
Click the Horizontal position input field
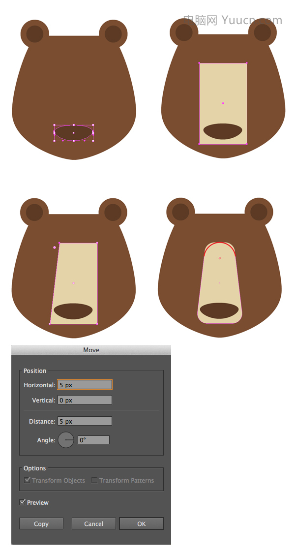coord(85,385)
